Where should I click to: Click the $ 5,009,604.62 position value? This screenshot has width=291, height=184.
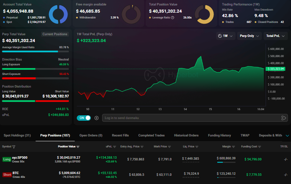pos(69,173)
